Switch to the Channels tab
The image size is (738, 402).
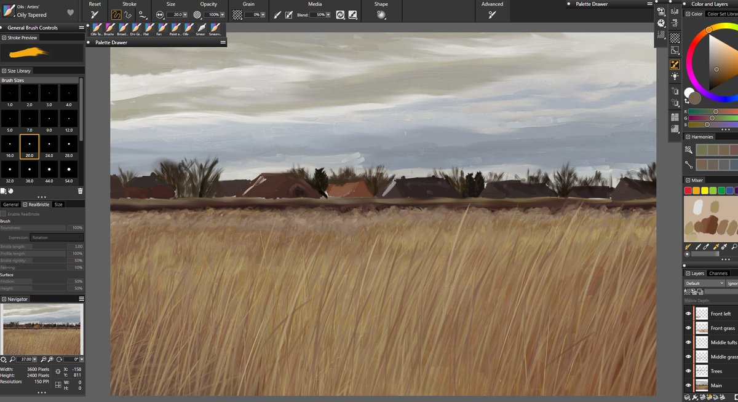718,273
